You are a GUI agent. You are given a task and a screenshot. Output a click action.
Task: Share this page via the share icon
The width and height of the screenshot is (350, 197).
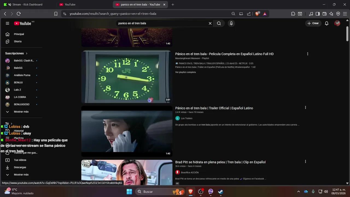pyautogui.click(x=249, y=14)
